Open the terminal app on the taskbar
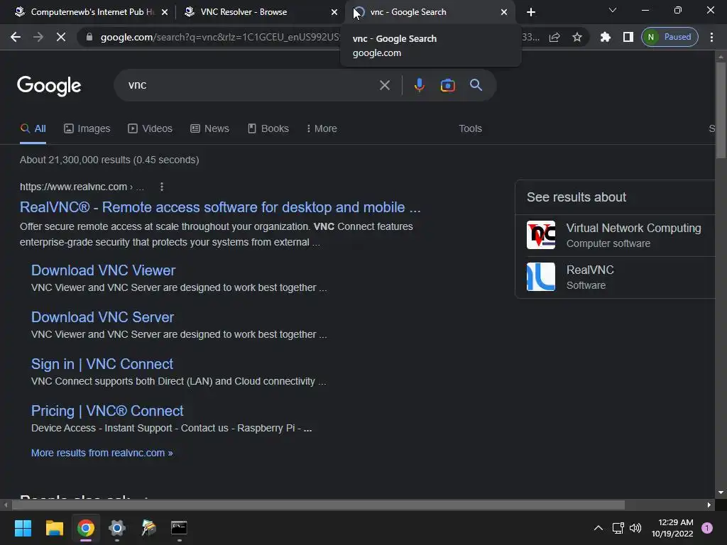 pyautogui.click(x=179, y=528)
